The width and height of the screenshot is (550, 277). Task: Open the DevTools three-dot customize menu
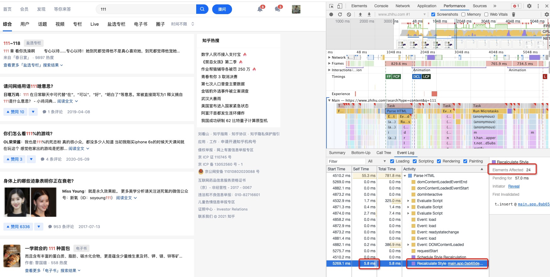click(538, 6)
